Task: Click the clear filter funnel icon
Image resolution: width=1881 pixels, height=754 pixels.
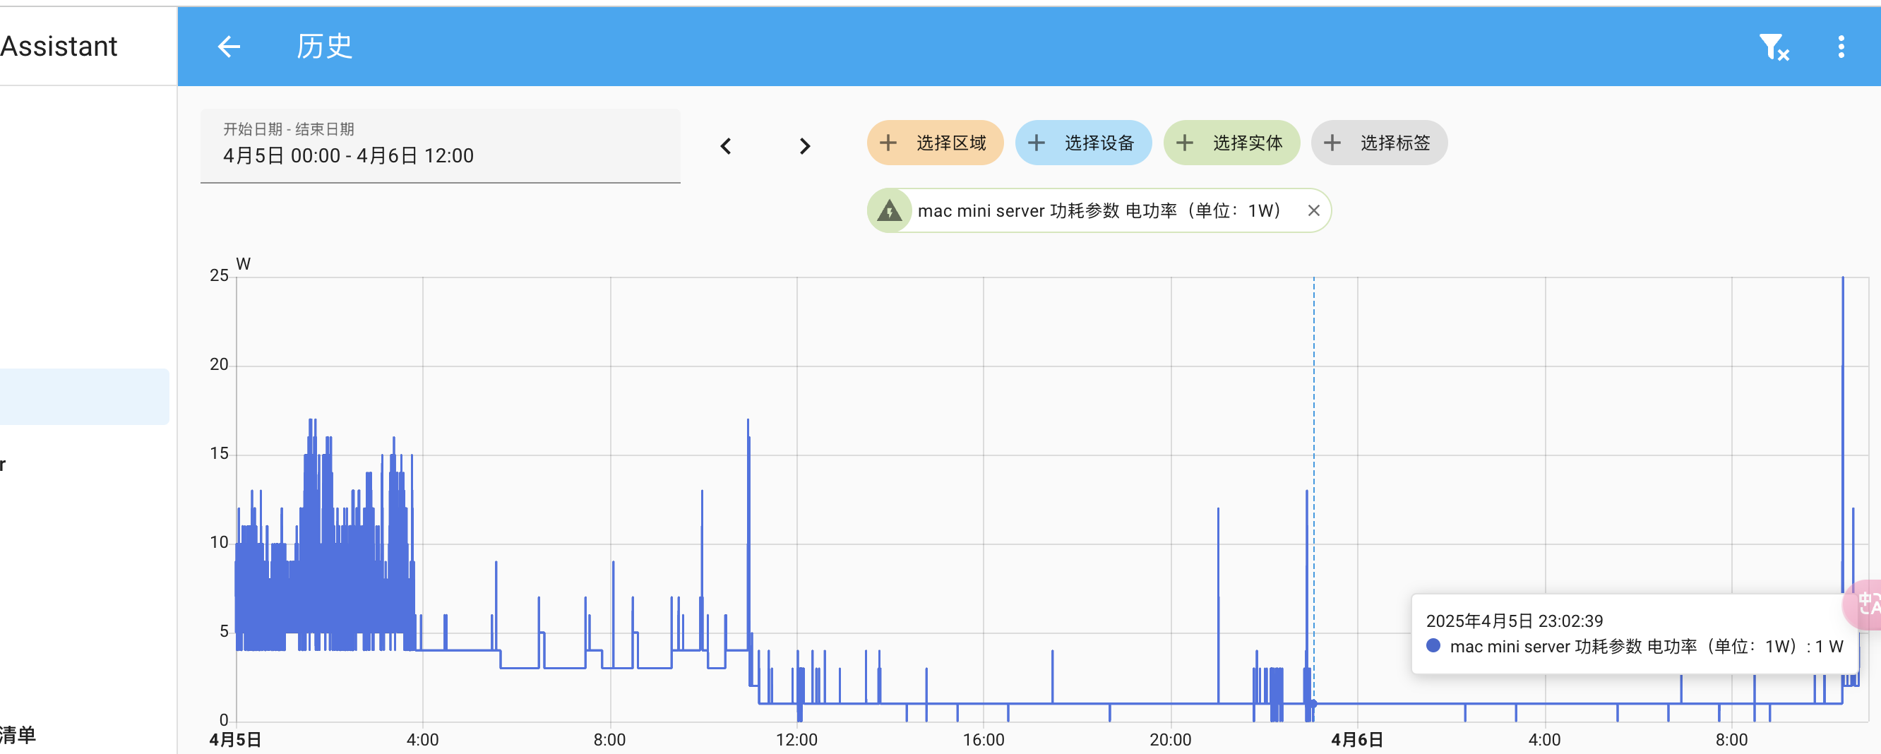Action: tap(1773, 47)
